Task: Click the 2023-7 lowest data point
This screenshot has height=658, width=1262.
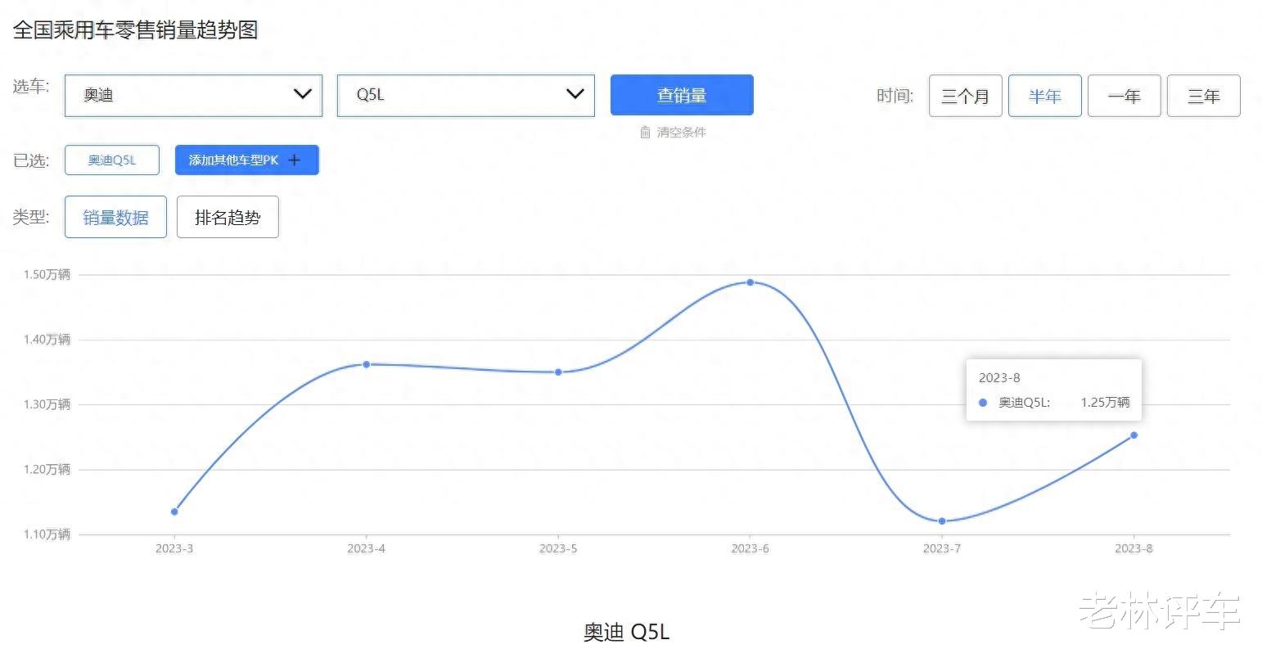Action: [x=942, y=521]
